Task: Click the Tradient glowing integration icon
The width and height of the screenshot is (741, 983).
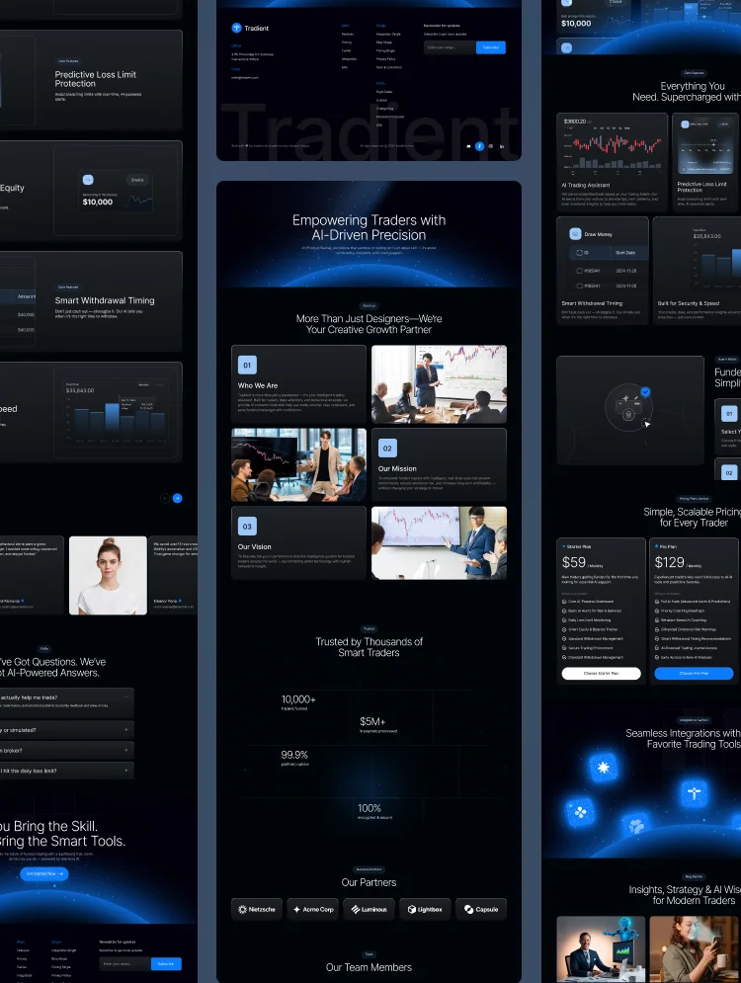Action: 694,793
